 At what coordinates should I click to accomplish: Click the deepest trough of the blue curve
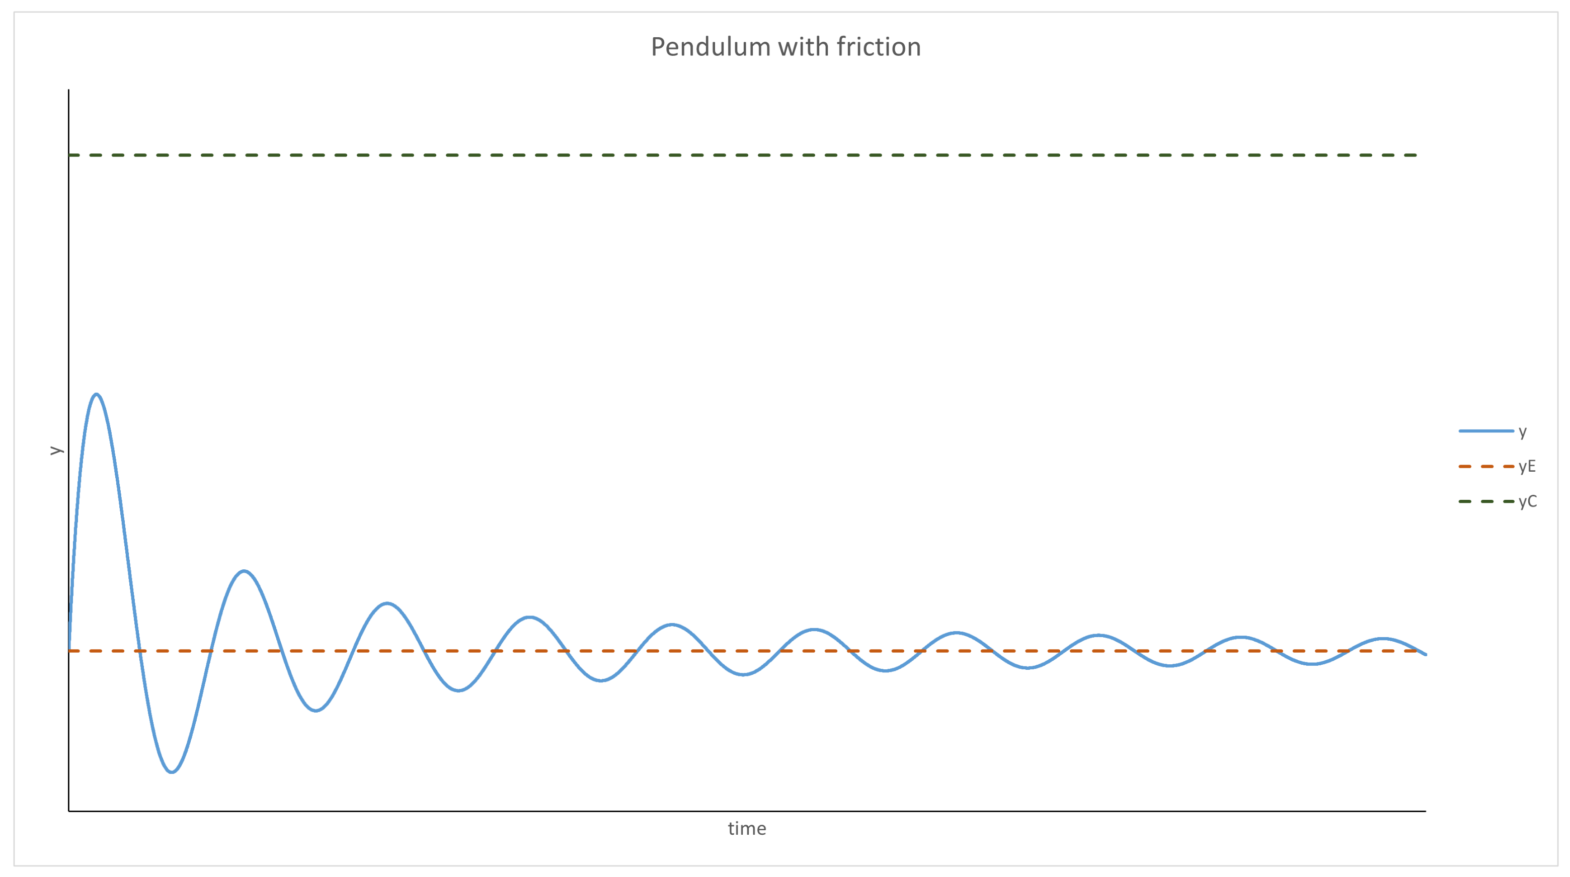(x=172, y=772)
